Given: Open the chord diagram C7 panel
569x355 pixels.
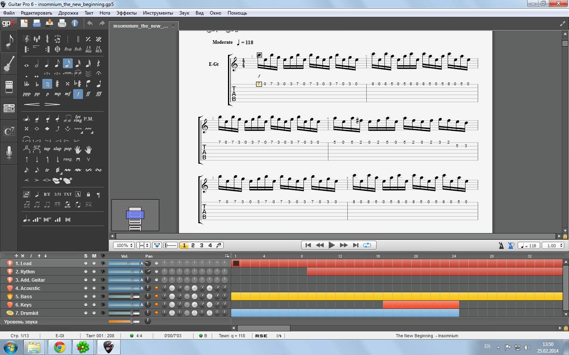Looking at the screenshot, I should tap(9, 131).
